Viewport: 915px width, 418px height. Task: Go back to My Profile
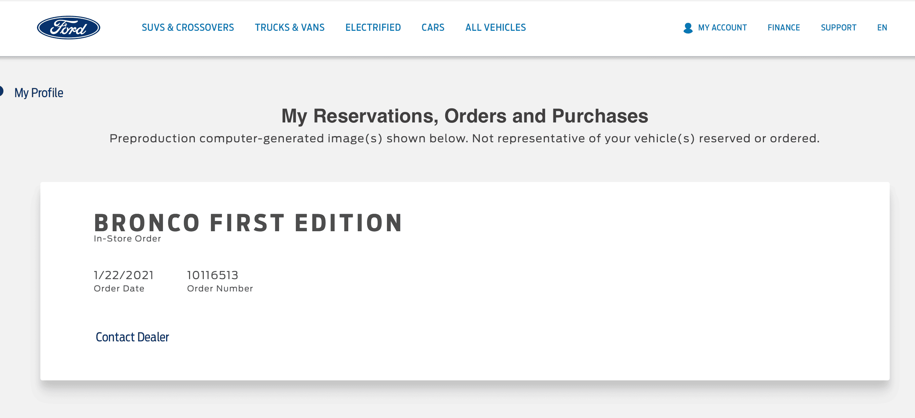point(39,93)
